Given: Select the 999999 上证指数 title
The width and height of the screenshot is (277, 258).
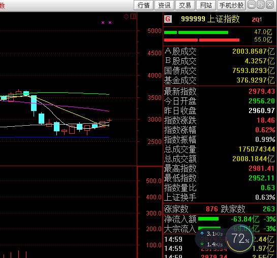Looking at the screenshot, I should [x=210, y=19].
